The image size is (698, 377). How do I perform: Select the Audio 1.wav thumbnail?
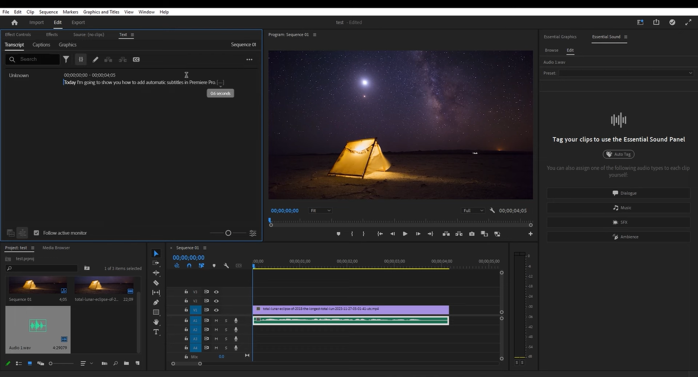(x=38, y=325)
